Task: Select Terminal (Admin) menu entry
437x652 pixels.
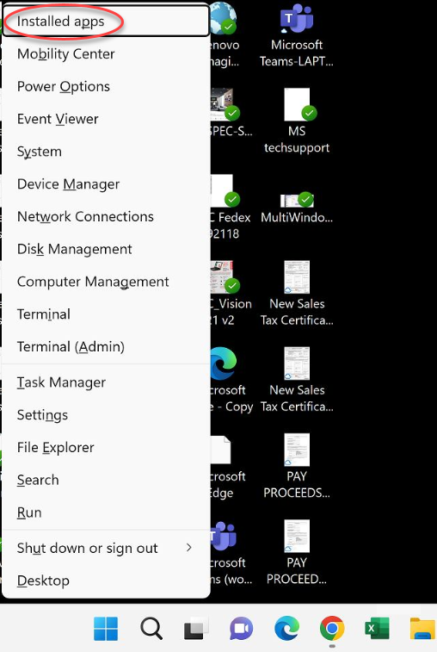Action: 106,346
